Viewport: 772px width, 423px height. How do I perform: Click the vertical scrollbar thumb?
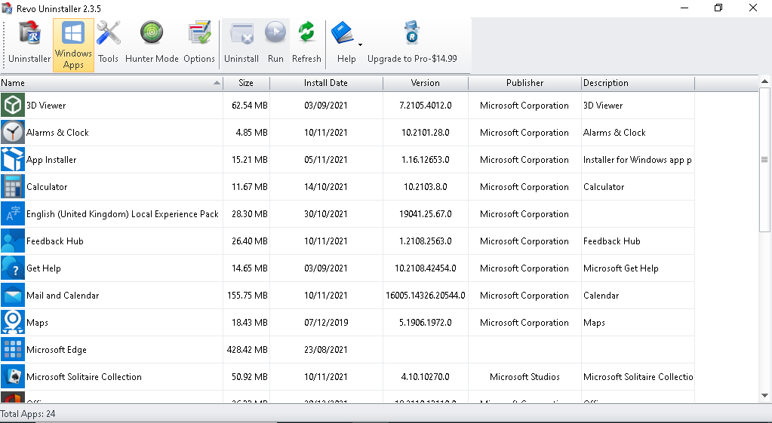pyautogui.click(x=764, y=159)
